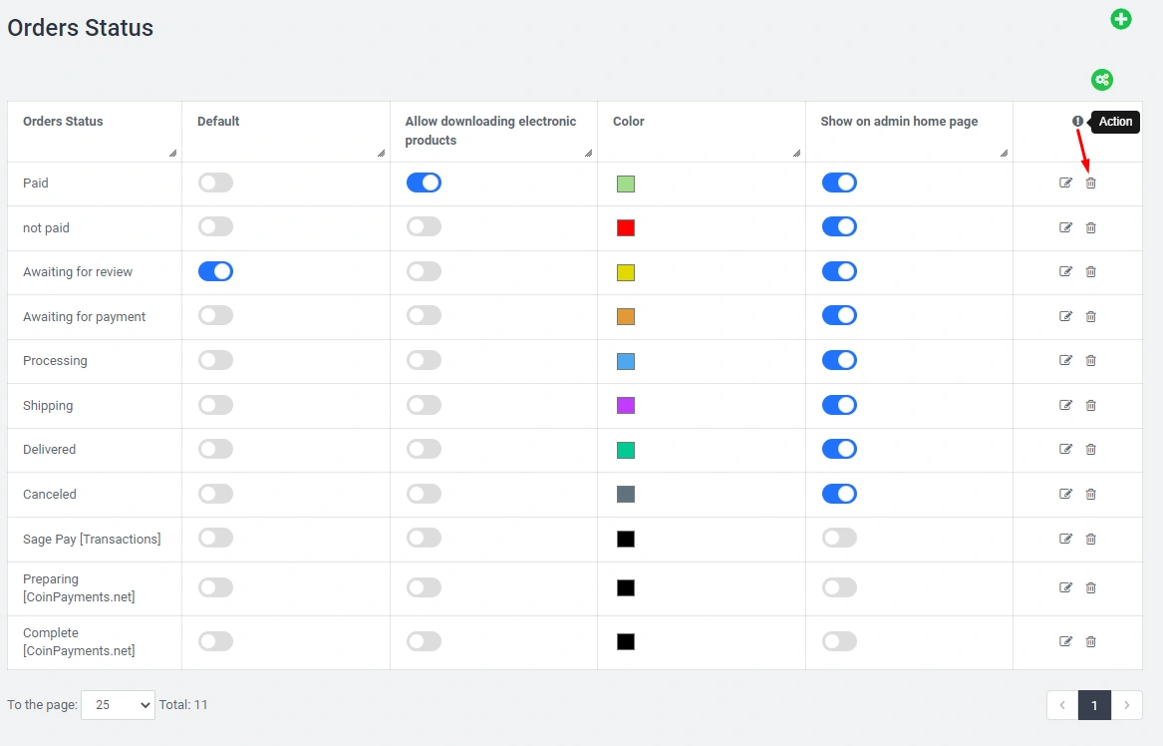Edit the Sage Pay [Transactions] status
The image size is (1163, 746).
[1065, 539]
